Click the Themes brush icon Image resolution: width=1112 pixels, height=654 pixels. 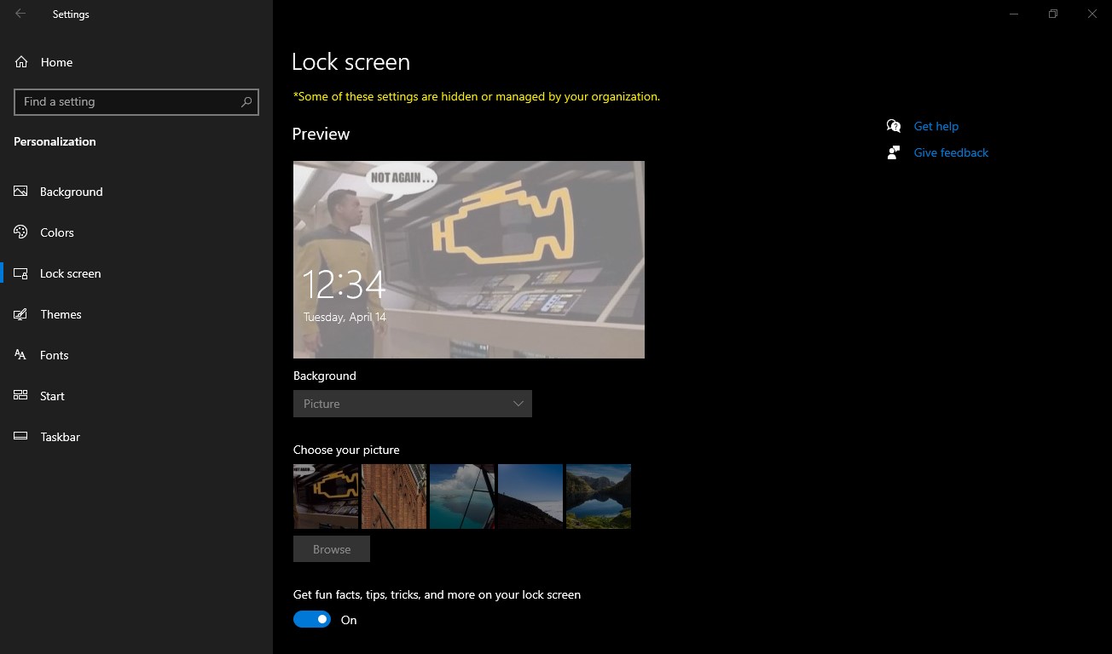21,314
